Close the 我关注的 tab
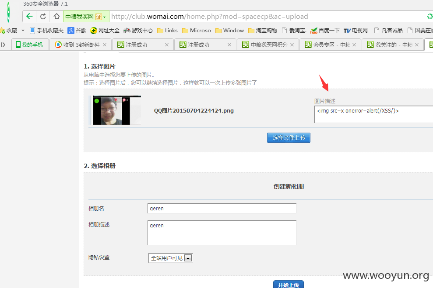The image size is (433, 288). [x=417, y=45]
